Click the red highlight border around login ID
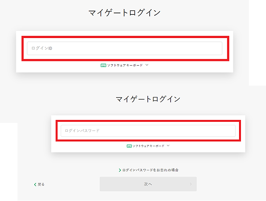The width and height of the screenshot is (266, 201). pyautogui.click(x=125, y=37)
